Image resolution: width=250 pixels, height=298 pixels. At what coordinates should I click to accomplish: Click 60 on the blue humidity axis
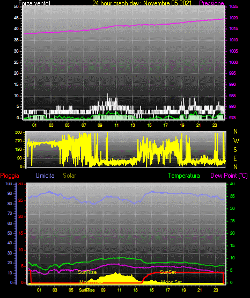coord(10,223)
